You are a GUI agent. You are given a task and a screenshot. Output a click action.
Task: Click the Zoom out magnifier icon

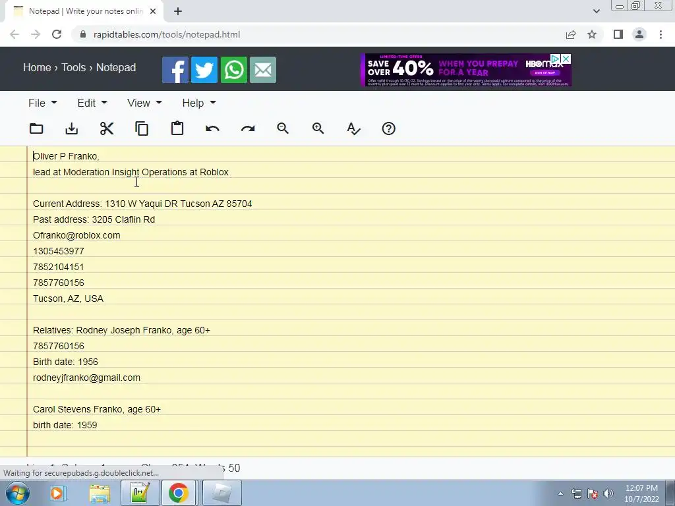(283, 128)
